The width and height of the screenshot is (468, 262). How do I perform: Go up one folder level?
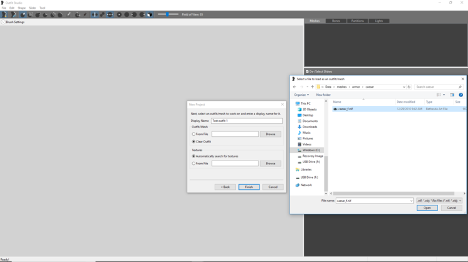(x=313, y=87)
